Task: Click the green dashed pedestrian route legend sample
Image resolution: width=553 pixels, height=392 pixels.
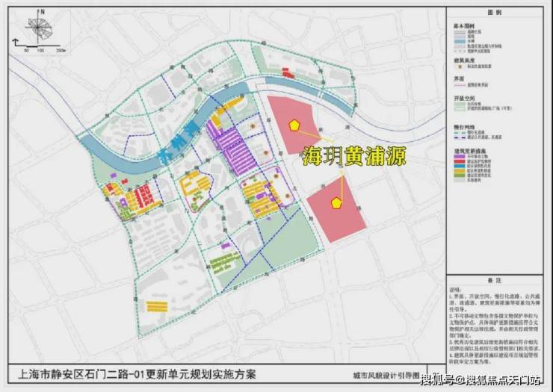Action: (x=460, y=133)
